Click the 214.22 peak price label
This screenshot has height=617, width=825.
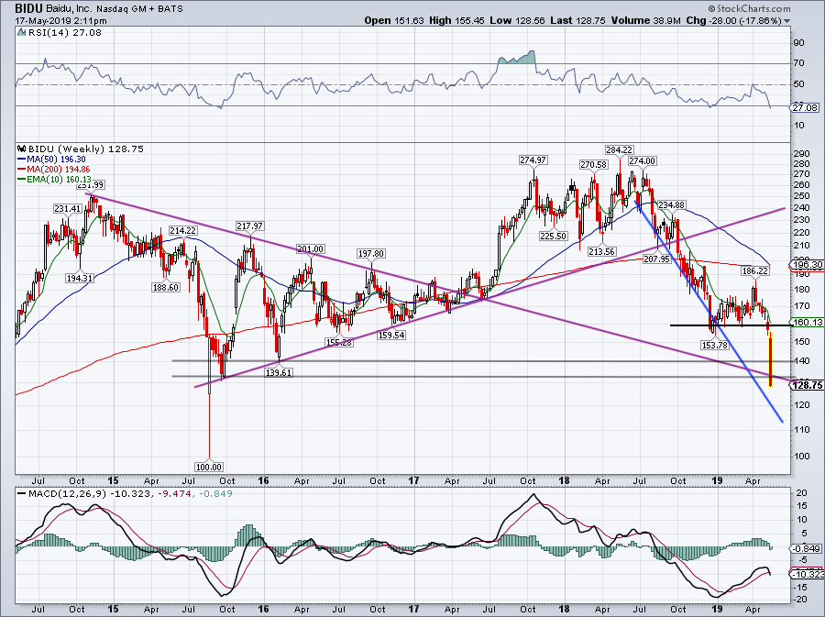(183, 230)
